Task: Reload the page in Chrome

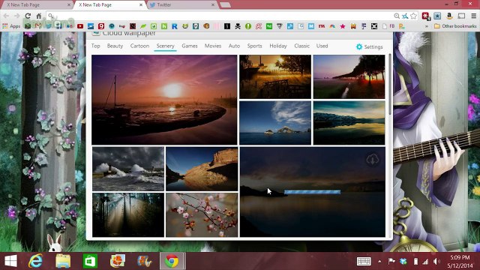Action: pyautogui.click(x=28, y=16)
